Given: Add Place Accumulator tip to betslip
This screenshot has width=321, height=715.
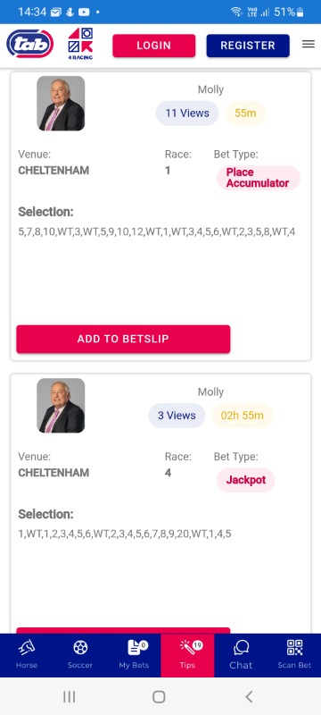Looking at the screenshot, I should coord(123,339).
